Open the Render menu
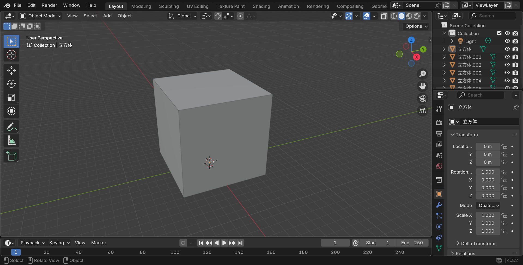The image size is (523, 265). pyautogui.click(x=49, y=5)
